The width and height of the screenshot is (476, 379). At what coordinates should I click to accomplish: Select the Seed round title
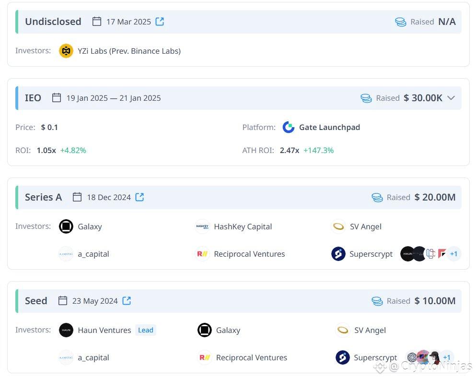(x=36, y=301)
